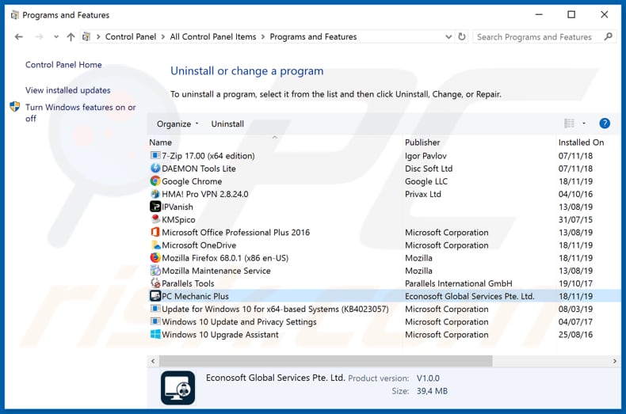Click scrollbar right arrow
The width and height of the screenshot is (626, 414).
[615, 361]
